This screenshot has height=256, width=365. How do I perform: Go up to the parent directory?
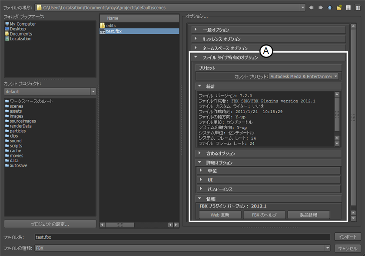pos(329,7)
